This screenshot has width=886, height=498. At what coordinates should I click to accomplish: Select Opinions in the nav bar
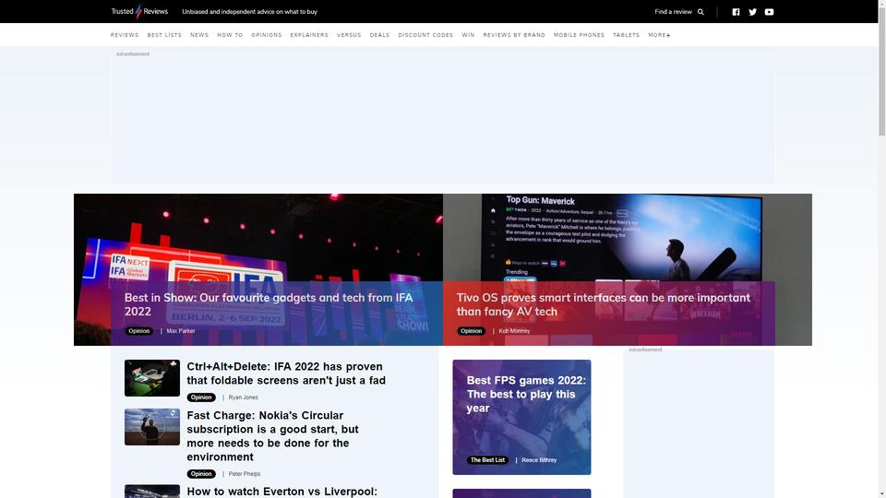(x=267, y=35)
